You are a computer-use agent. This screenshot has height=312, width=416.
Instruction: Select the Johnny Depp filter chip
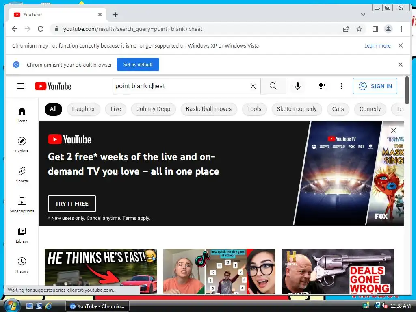(x=153, y=109)
